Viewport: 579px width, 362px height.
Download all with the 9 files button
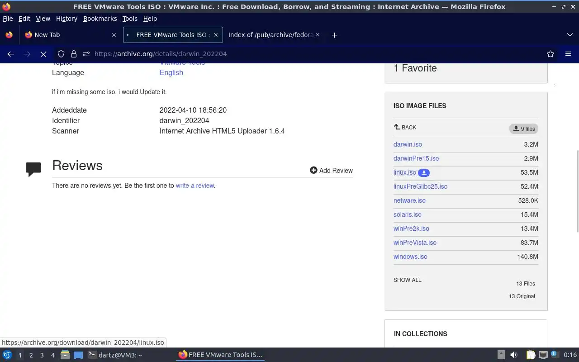pyautogui.click(x=524, y=129)
